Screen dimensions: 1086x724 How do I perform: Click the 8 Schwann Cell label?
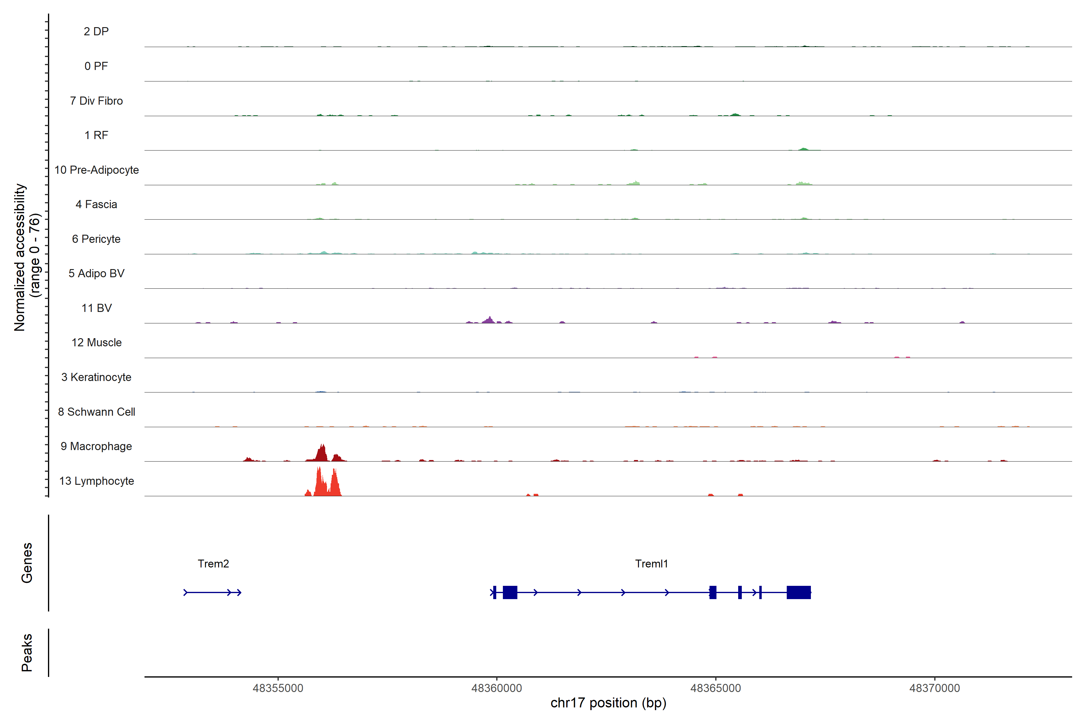97,412
